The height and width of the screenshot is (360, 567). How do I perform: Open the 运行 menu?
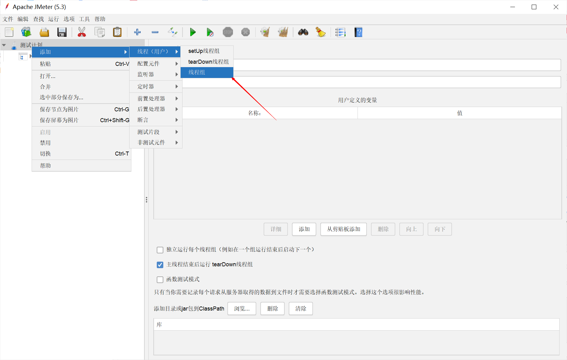pyautogui.click(x=54, y=19)
